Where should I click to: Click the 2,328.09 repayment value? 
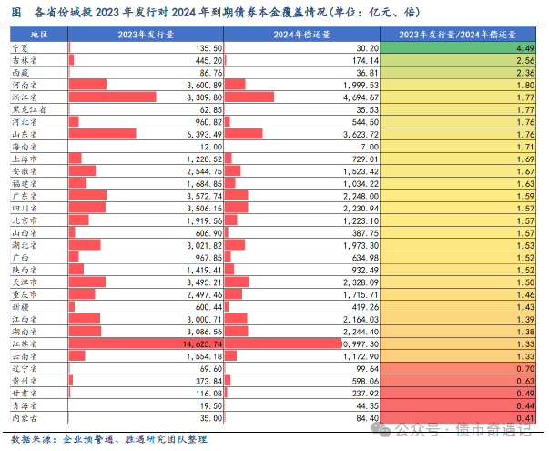click(x=361, y=282)
